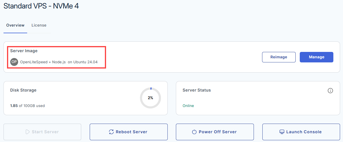The height and width of the screenshot is (142, 343).
Task: Click the OP server image avatar icon
Action: (x=14, y=62)
